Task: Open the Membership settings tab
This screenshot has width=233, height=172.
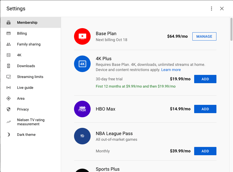Action: [x=27, y=22]
